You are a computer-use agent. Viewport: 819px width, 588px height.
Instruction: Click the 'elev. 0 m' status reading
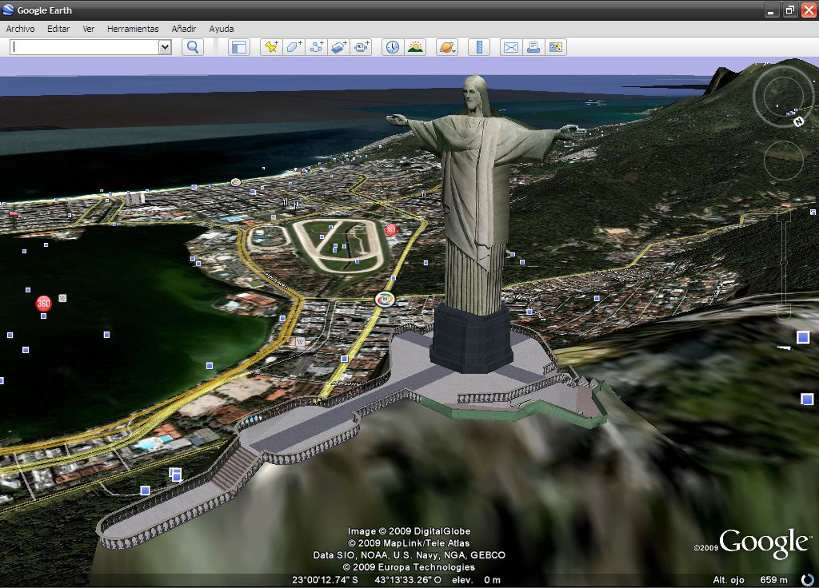pos(476,580)
